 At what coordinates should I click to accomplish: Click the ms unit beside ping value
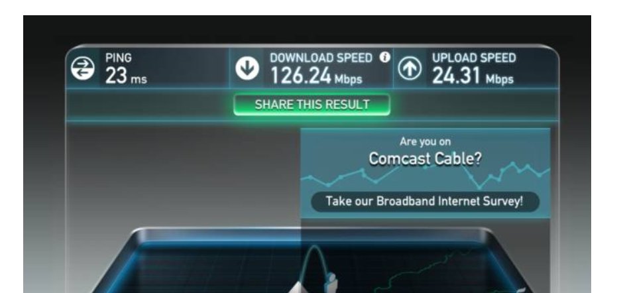pos(139,80)
